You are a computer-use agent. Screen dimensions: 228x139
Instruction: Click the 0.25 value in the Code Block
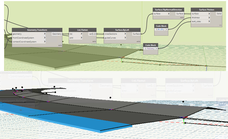(x=161, y=29)
